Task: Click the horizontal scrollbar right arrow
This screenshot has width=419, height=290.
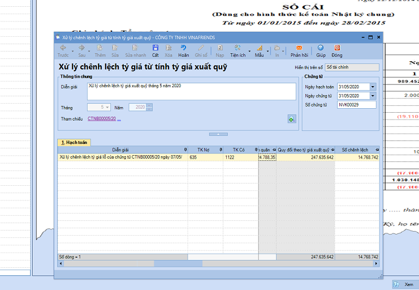Action: click(376, 263)
